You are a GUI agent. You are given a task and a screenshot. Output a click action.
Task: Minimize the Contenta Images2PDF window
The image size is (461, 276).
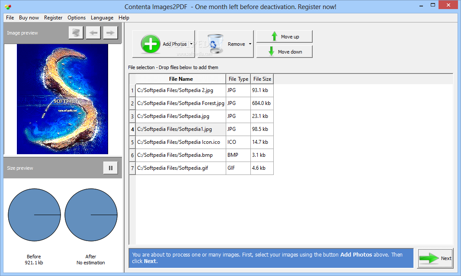point(421,5)
